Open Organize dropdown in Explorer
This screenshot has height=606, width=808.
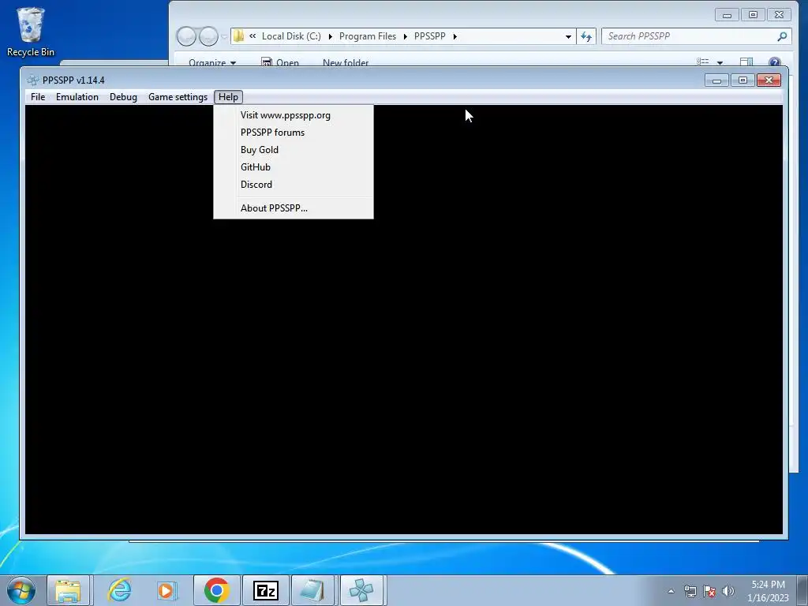pyautogui.click(x=212, y=62)
